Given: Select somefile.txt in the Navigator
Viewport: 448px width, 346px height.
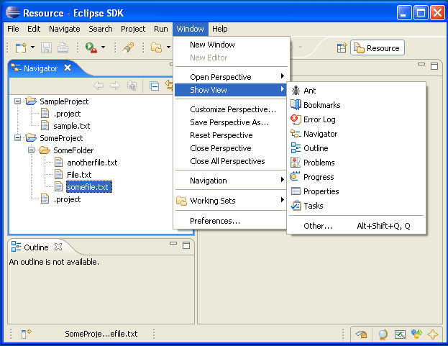Looking at the screenshot, I should [x=89, y=187].
